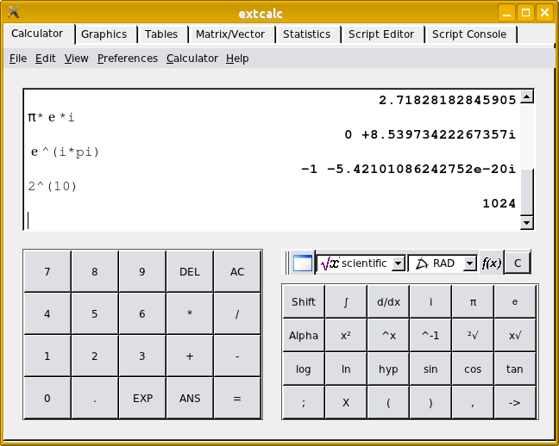The width and height of the screenshot is (559, 446).
Task: Click the x² square key
Action: pyautogui.click(x=346, y=335)
